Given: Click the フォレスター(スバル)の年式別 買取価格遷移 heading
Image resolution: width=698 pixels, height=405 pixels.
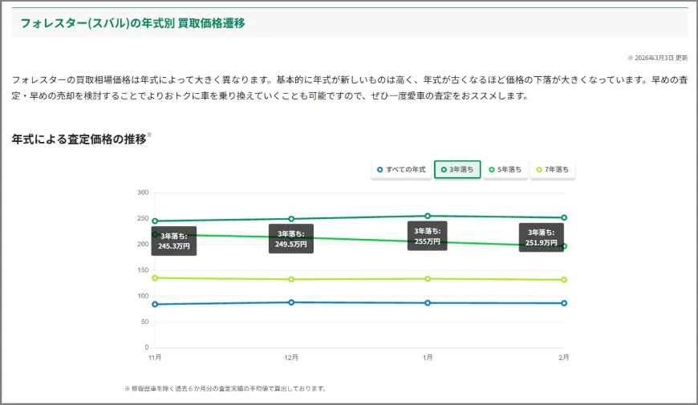Looking at the screenshot, I should 132,23.
